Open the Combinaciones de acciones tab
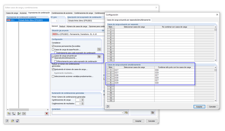225x131 pixels. point(62,13)
